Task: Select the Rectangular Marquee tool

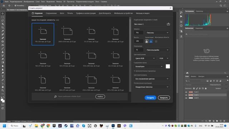Action: tap(3, 17)
